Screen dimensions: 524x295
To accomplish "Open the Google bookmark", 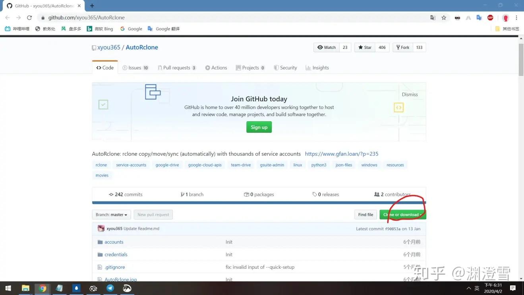I will [x=131, y=29].
